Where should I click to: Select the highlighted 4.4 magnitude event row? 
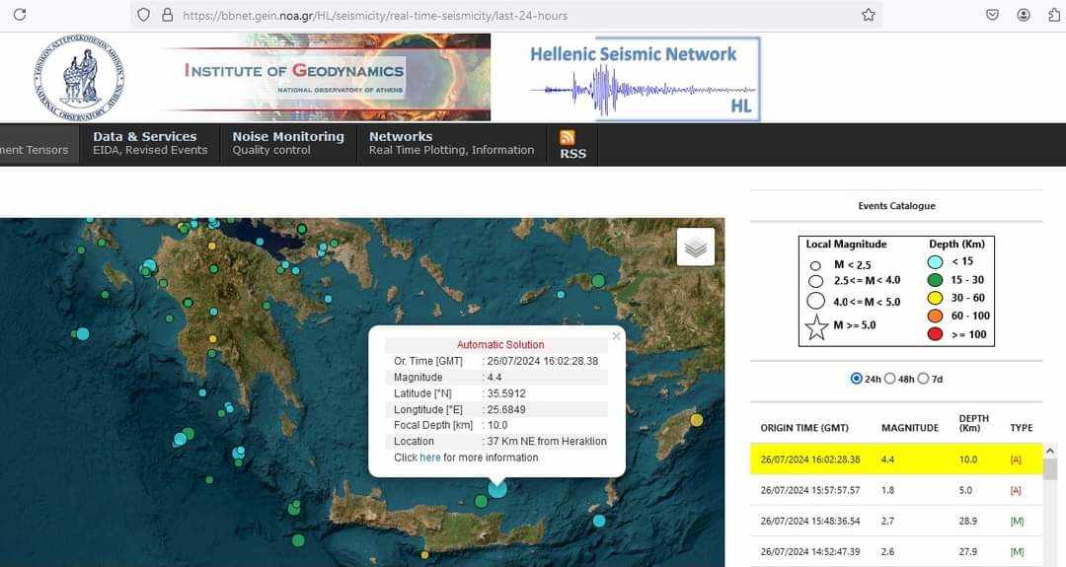coord(896,460)
